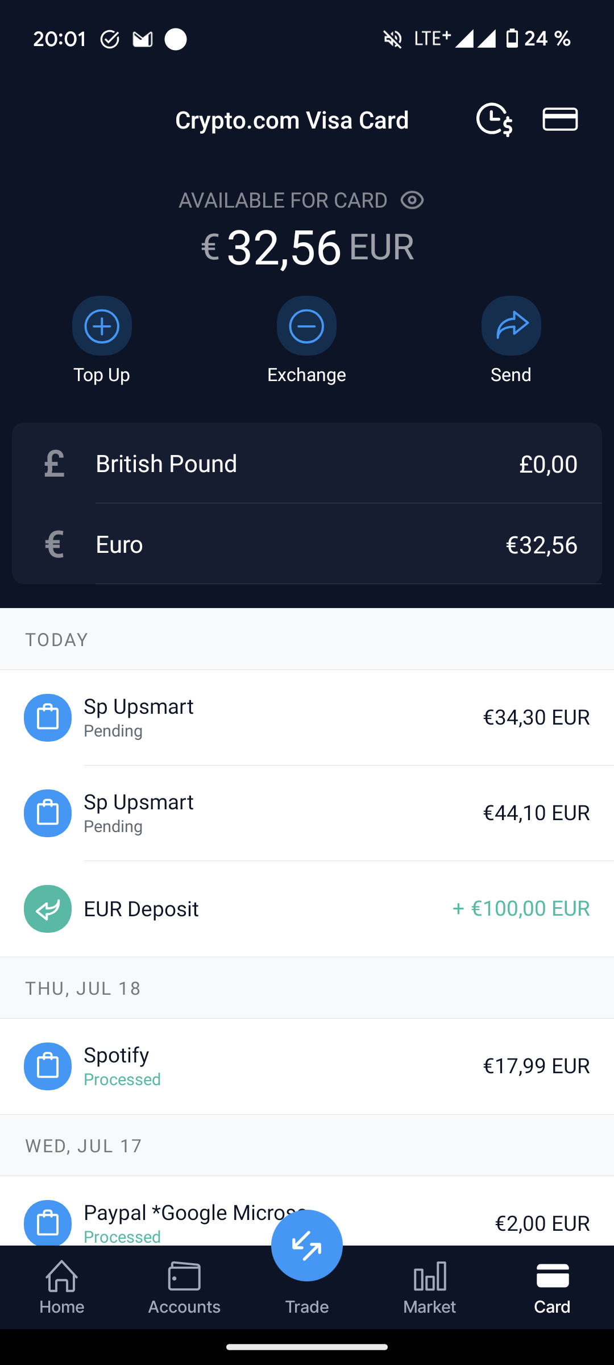Go to the Home tab

point(62,1288)
